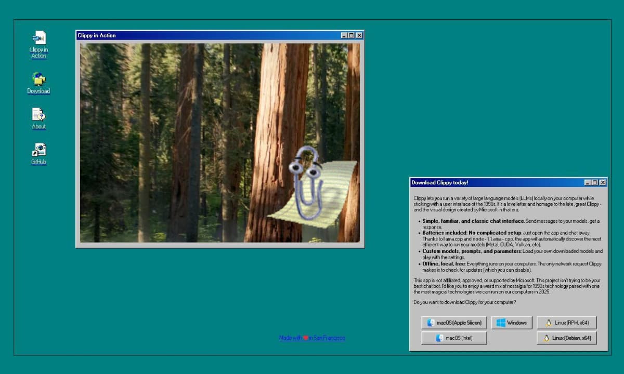This screenshot has height=374, width=624.
Task: Maximize the Download Clippy today! window
Action: 595,183
